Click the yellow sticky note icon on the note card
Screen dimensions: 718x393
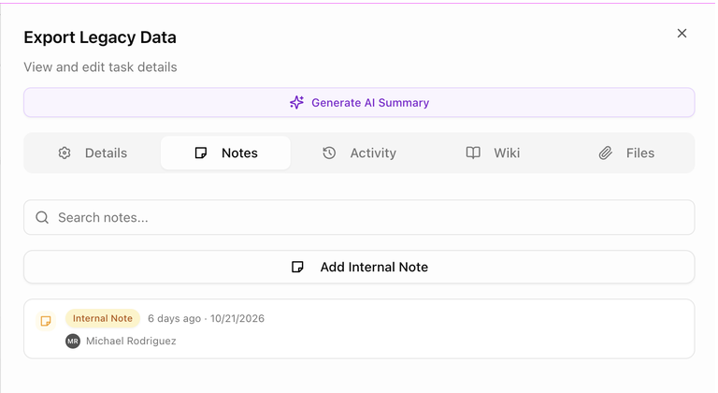point(46,321)
